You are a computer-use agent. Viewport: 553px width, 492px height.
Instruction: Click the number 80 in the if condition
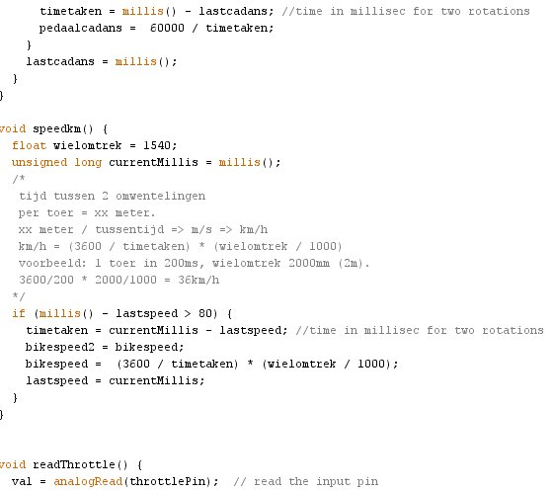pyautogui.click(x=205, y=313)
